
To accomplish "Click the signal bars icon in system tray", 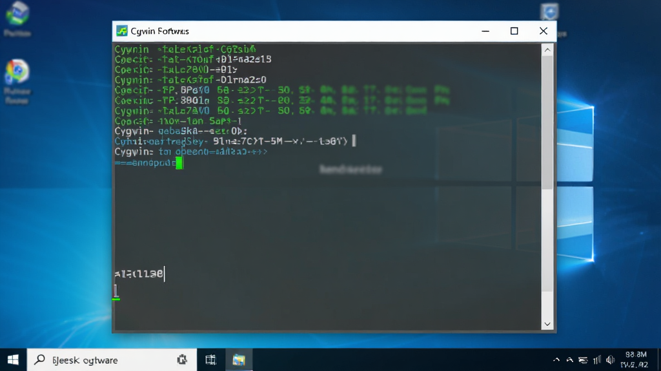I will tap(597, 359).
